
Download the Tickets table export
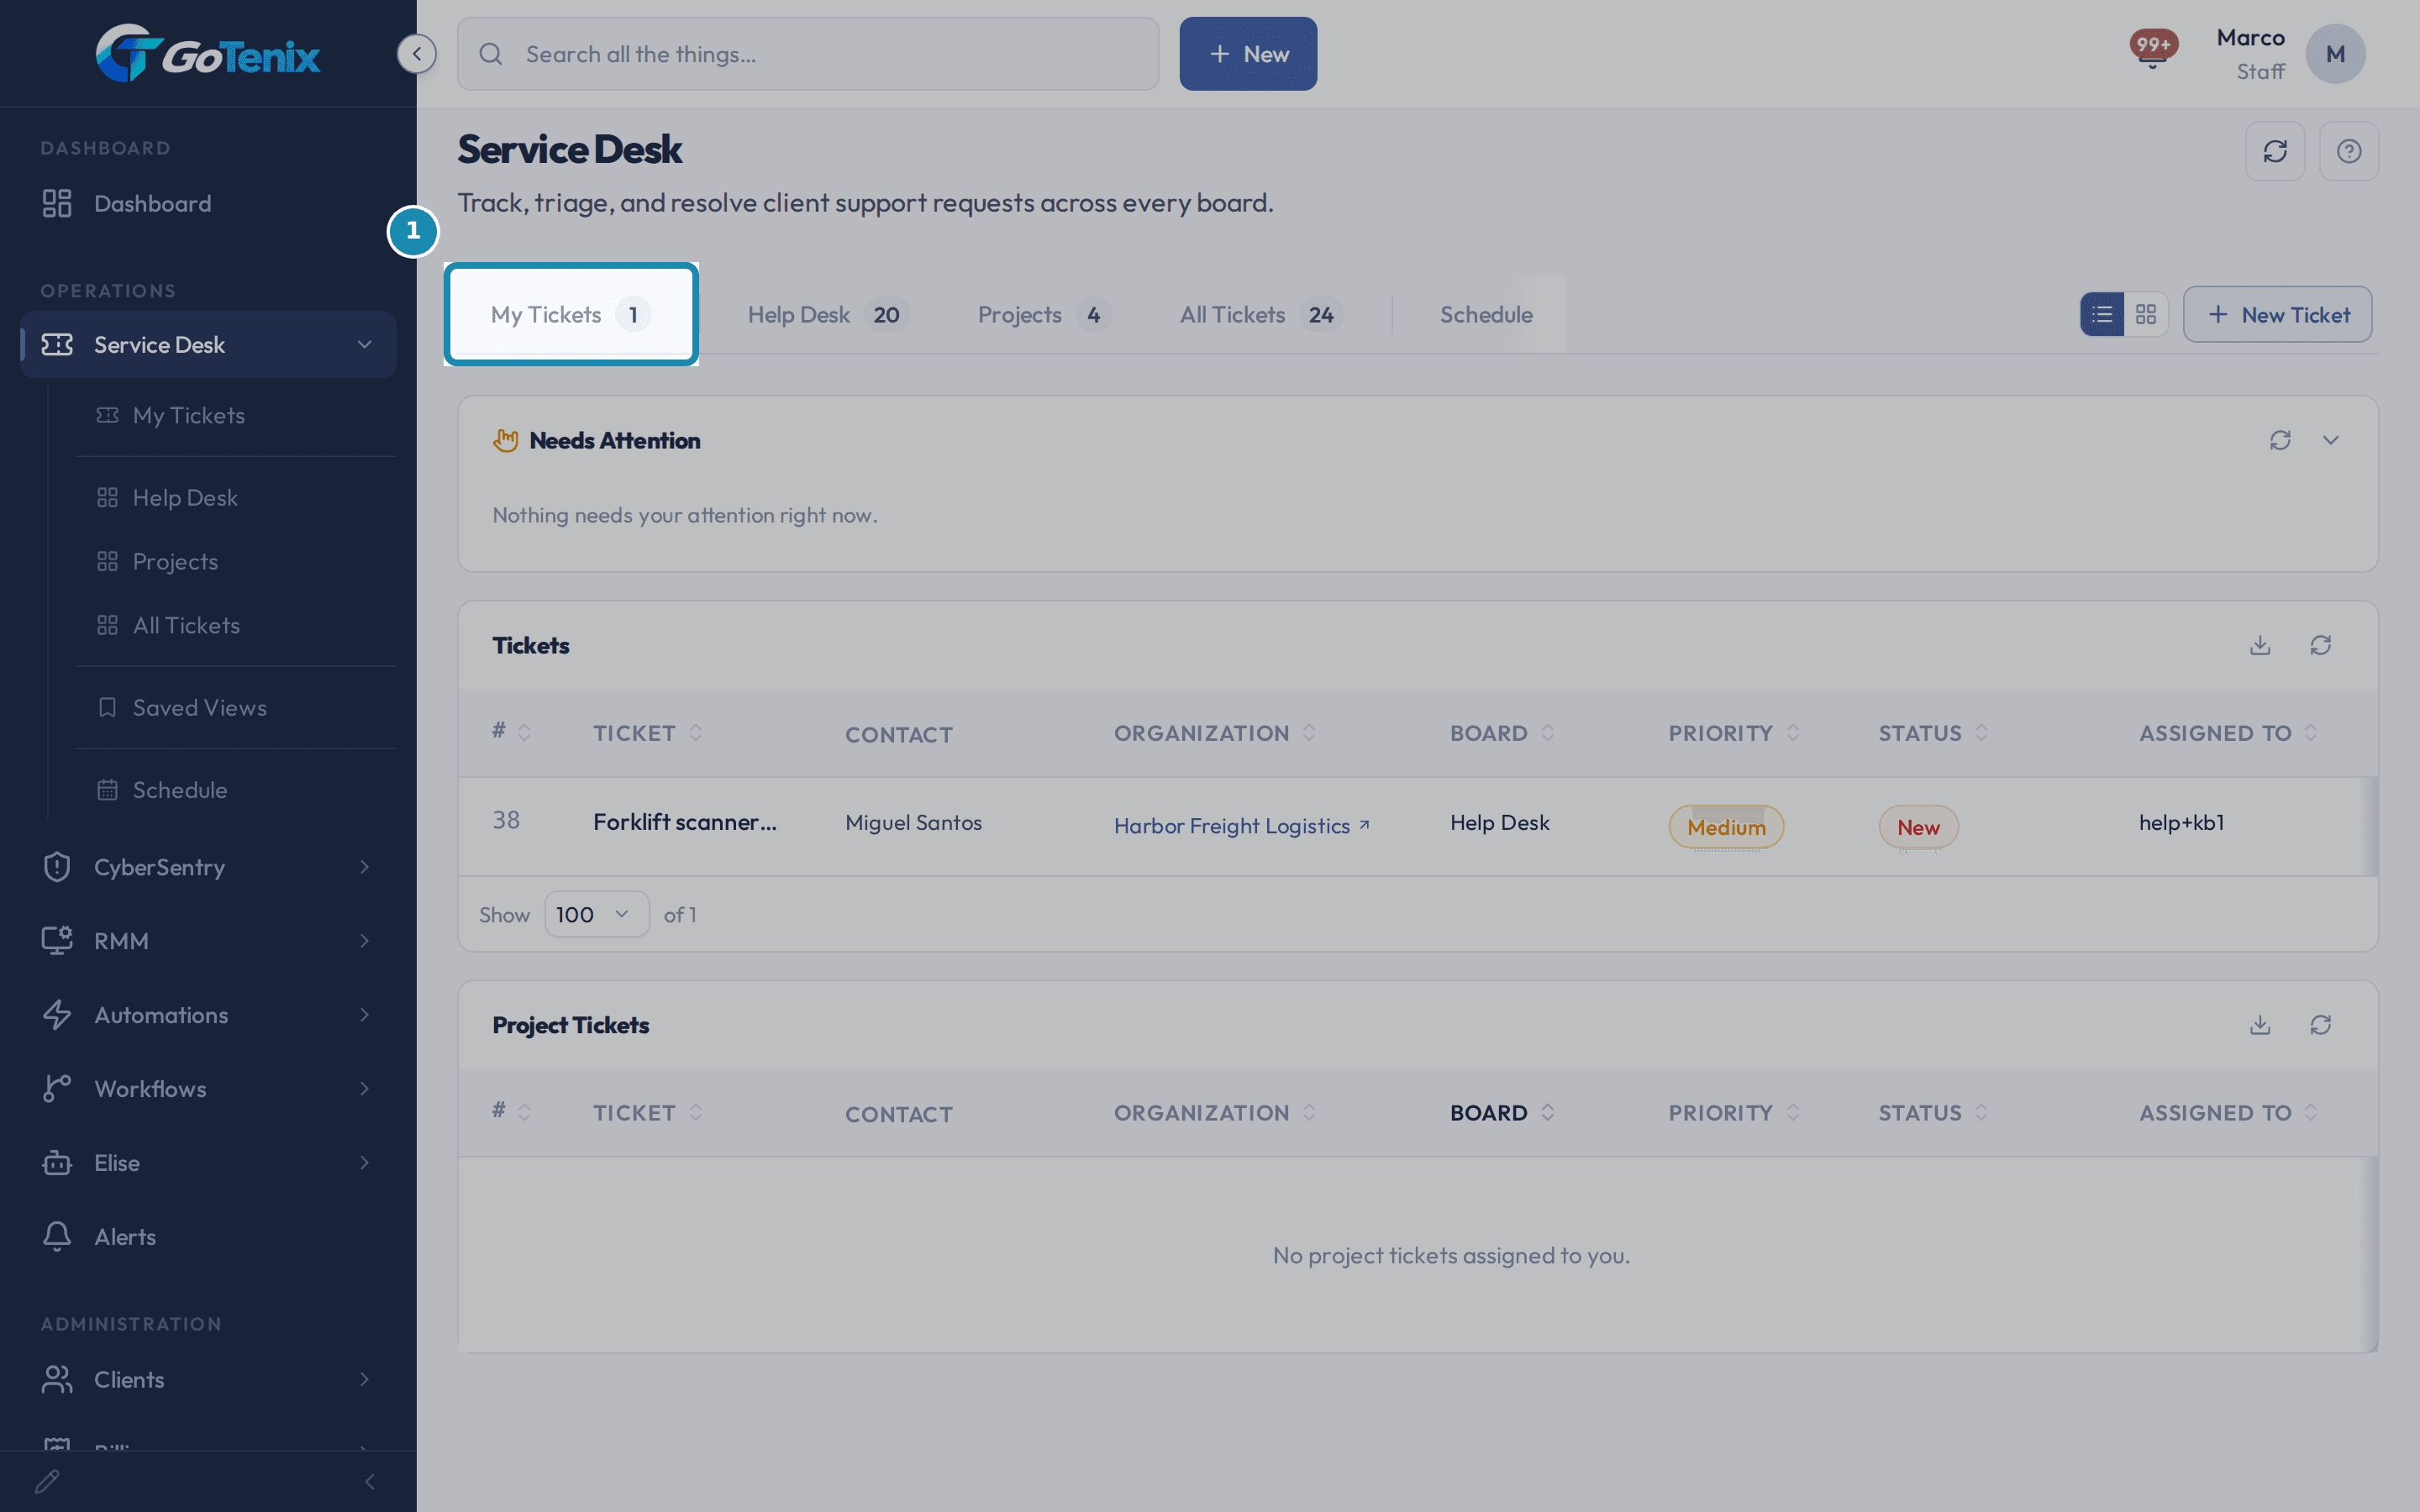click(x=2260, y=645)
